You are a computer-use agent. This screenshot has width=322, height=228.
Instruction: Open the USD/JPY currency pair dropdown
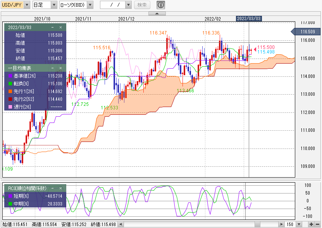26,5
